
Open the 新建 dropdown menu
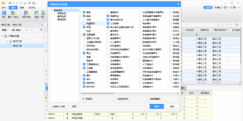5,30
